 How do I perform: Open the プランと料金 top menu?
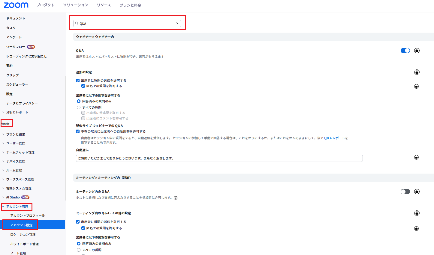tap(130, 5)
